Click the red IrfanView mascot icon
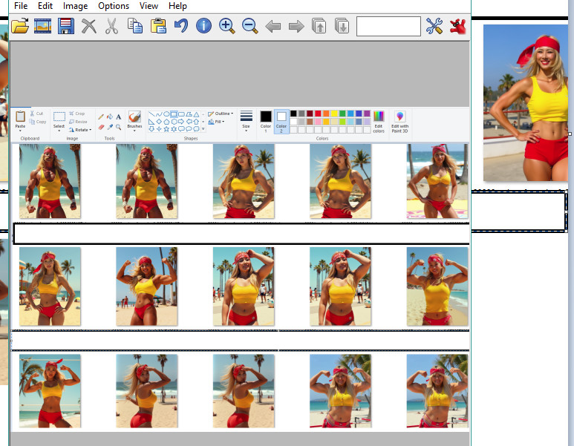 tap(457, 26)
